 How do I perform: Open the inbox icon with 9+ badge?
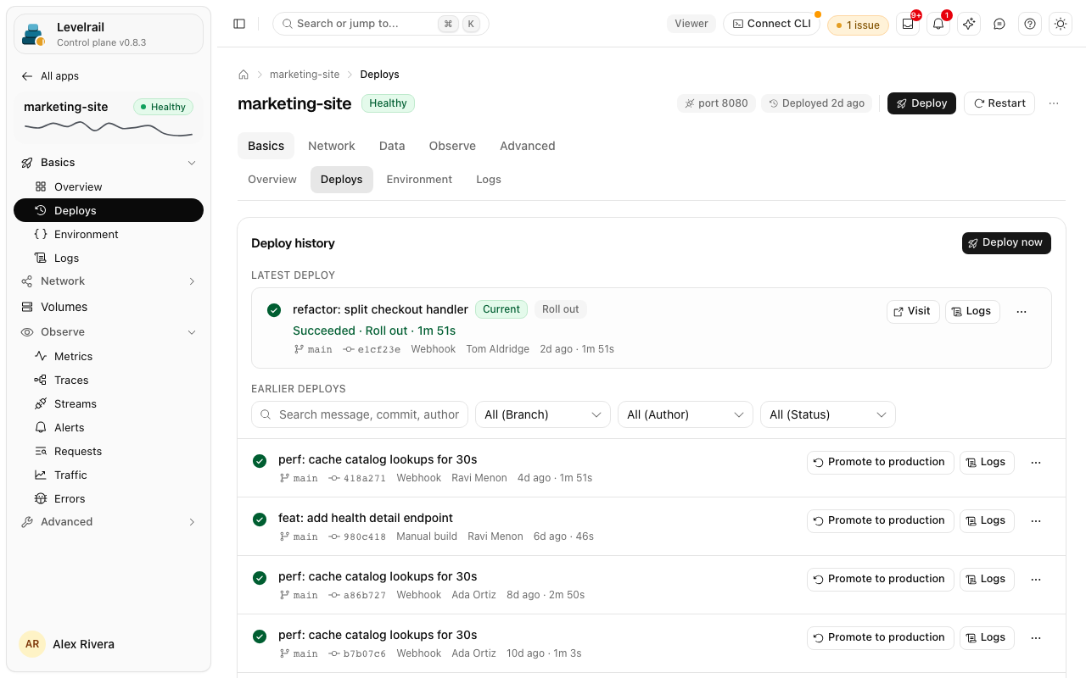(x=908, y=24)
